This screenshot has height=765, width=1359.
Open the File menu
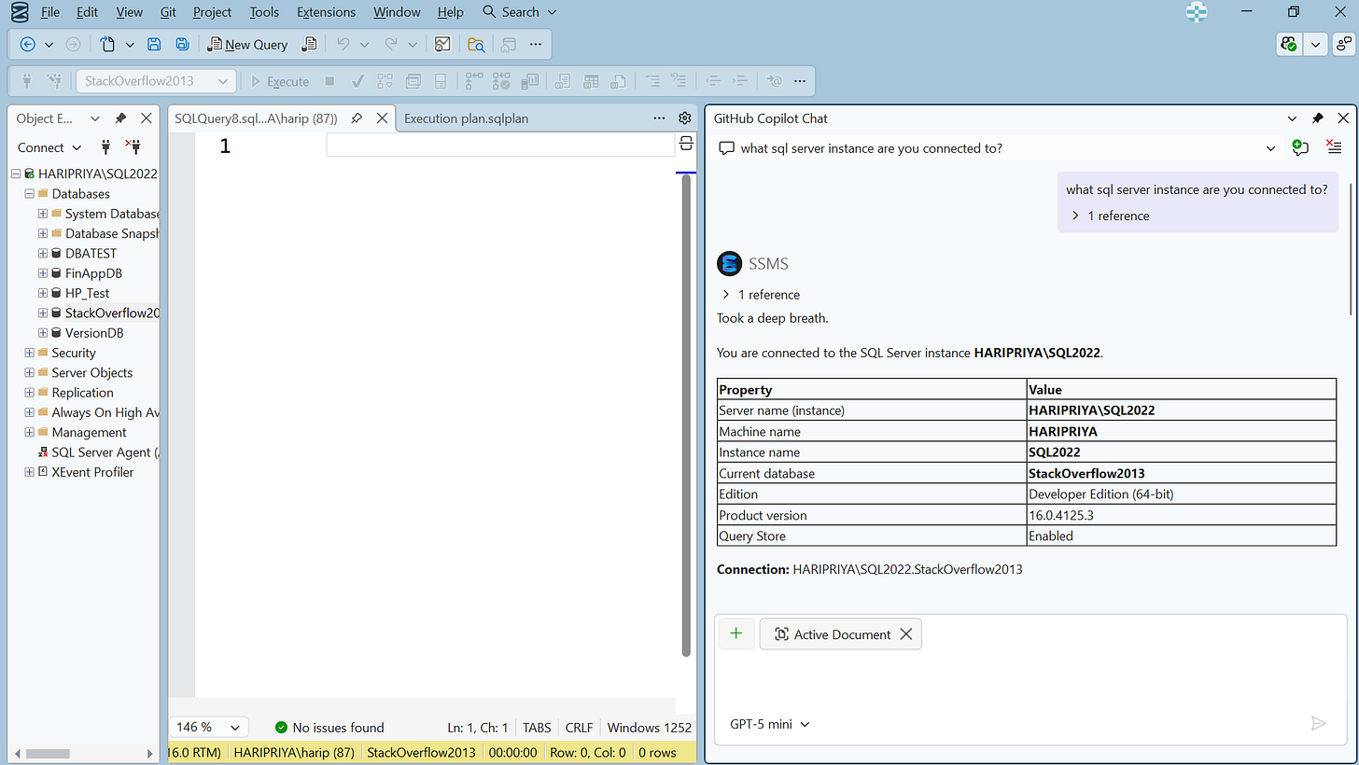50,12
